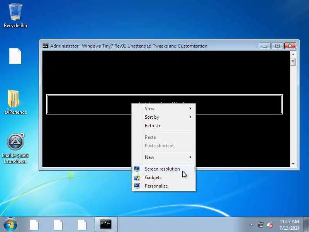Select the unnamed blank file on desktop
Viewport: 309px width, 232px height.
pyautogui.click(x=15, y=56)
